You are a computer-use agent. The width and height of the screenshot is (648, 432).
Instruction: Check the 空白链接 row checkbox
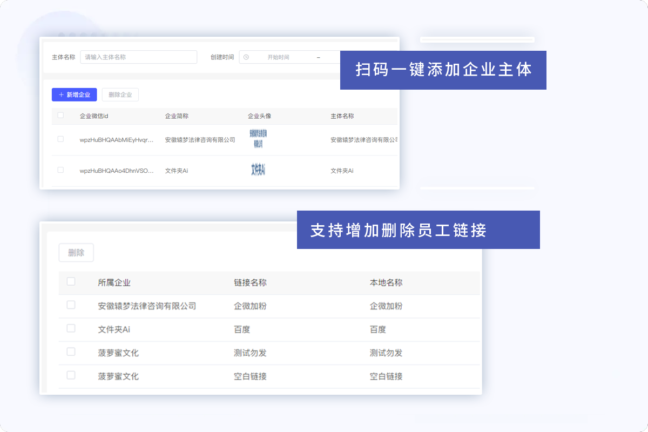tap(71, 376)
